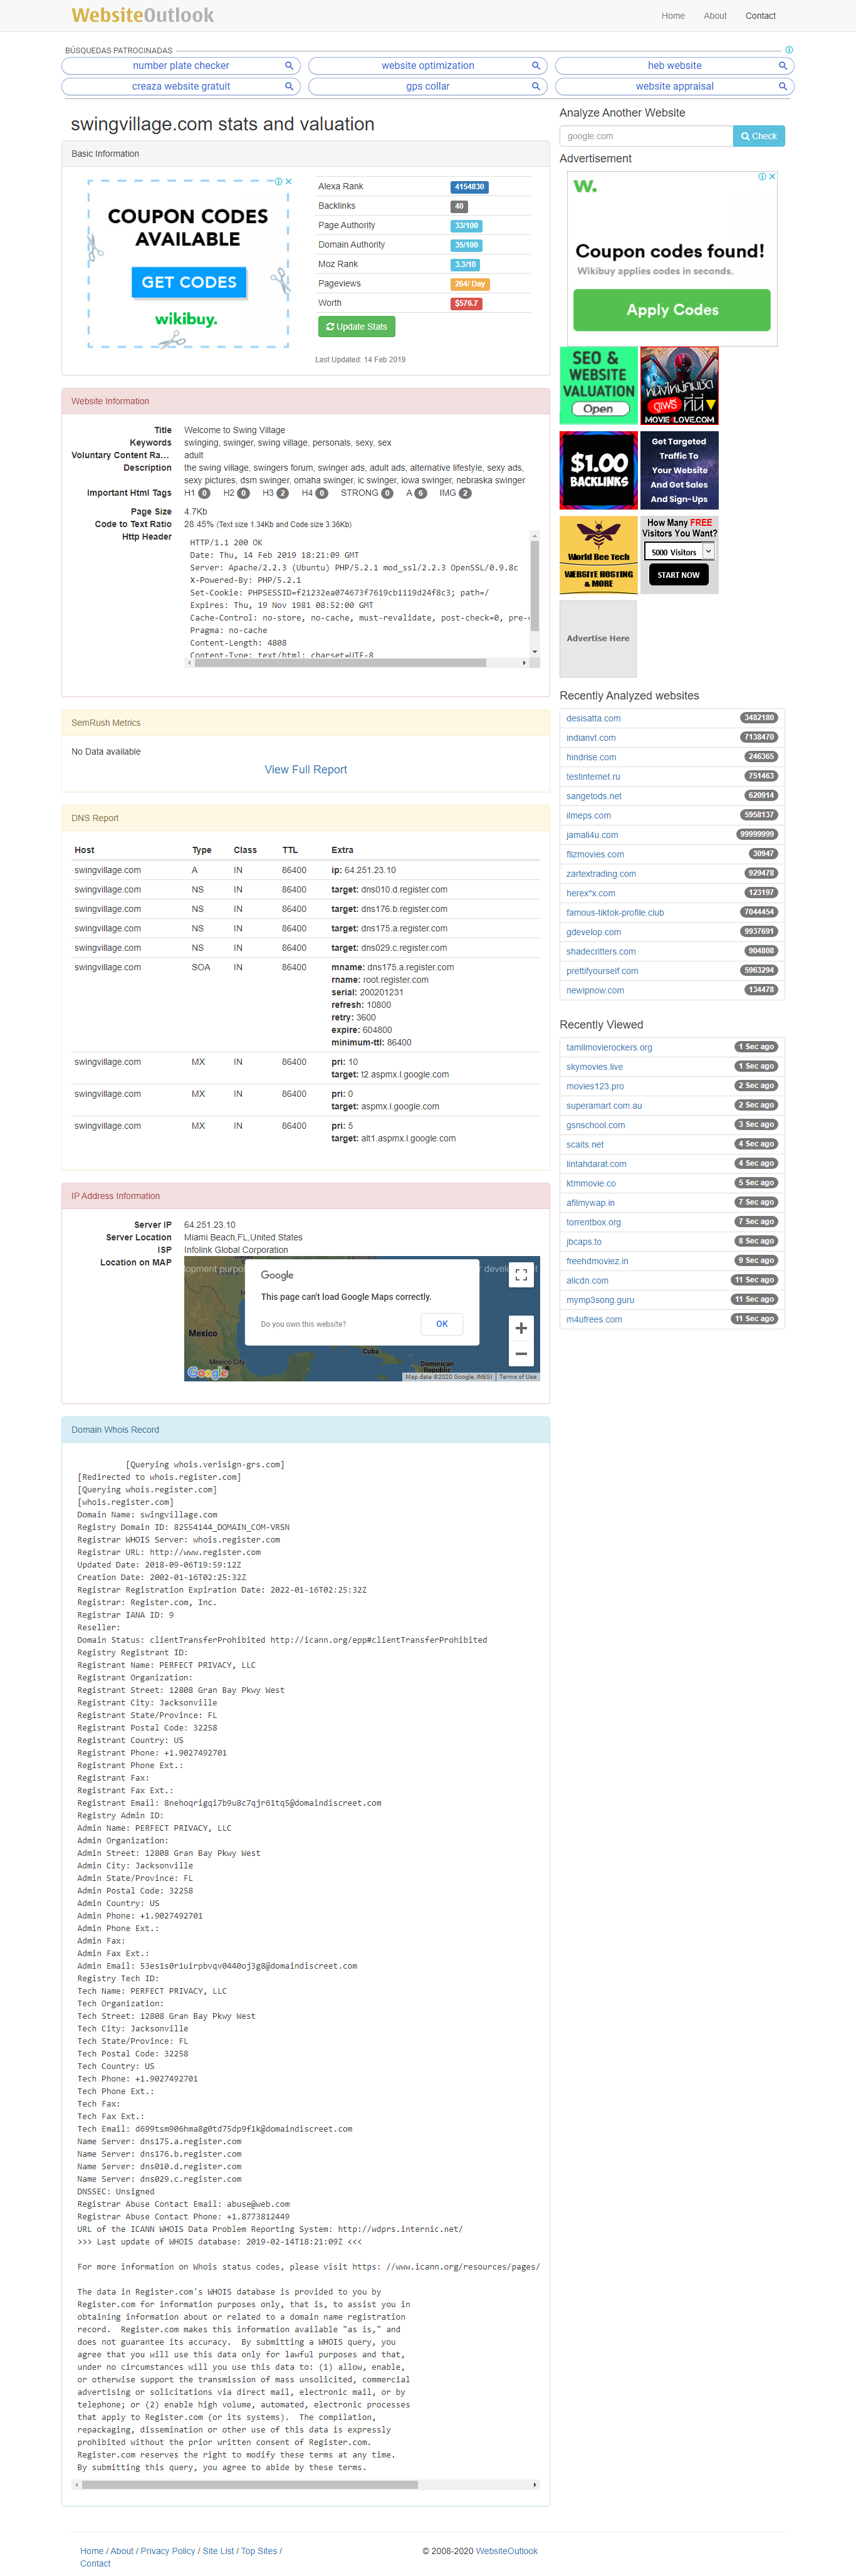
Task: Click freehdmoviez.in in recently viewed
Action: coord(597,1262)
